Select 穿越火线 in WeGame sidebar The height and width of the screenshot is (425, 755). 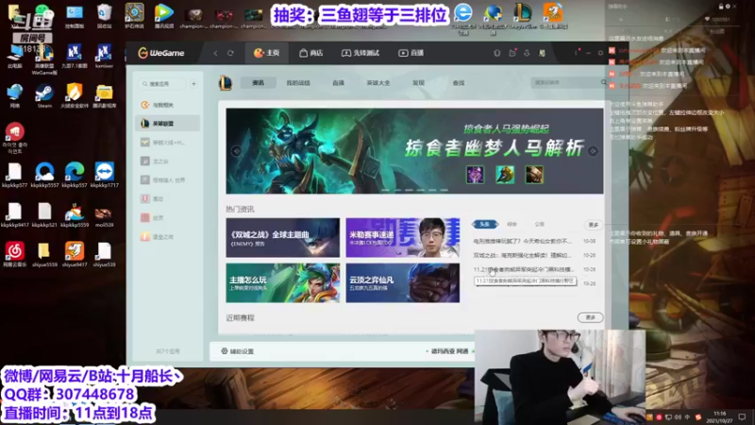[168, 143]
